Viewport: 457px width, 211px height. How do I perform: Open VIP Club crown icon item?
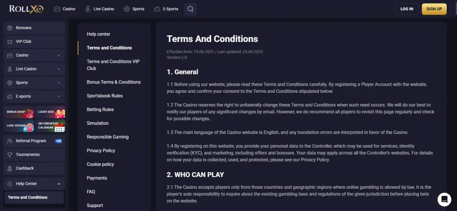coord(10,41)
